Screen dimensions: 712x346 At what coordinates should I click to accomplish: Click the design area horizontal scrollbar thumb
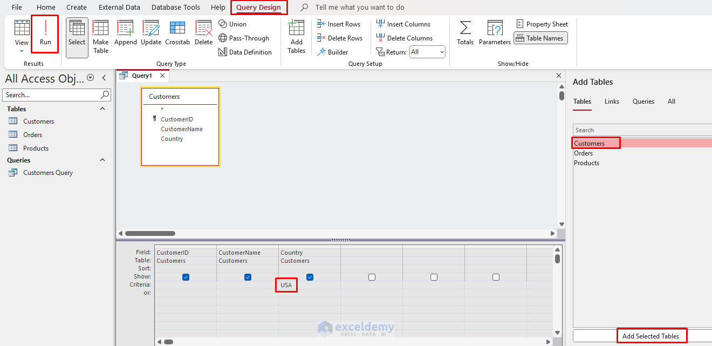150,234
